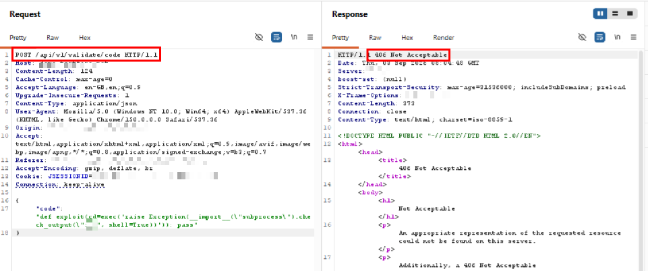Click the "code" JSON key in request body
Viewport: 648px width, 271px height.
tap(49, 208)
